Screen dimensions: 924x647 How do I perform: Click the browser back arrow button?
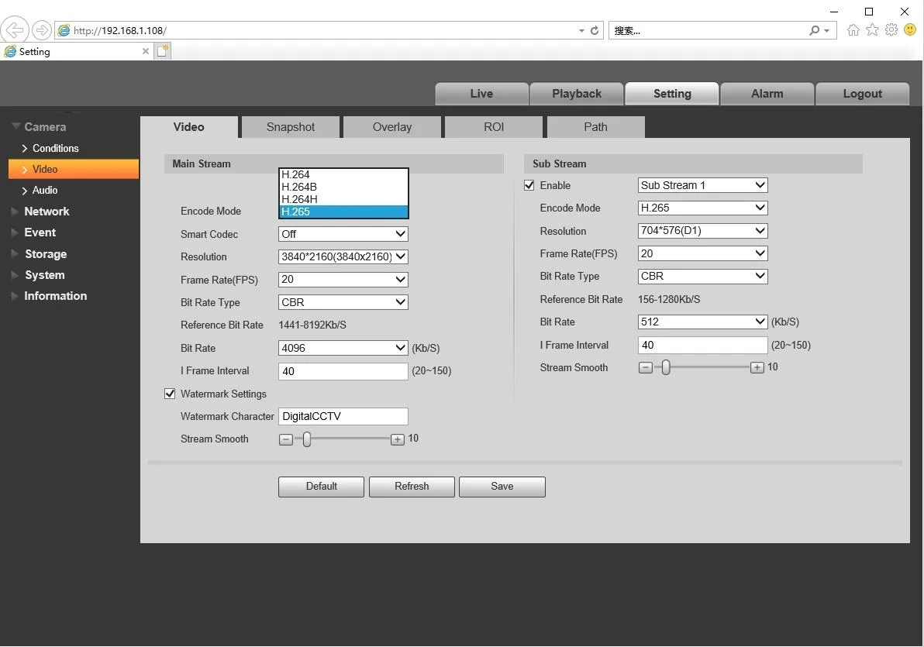[x=15, y=29]
